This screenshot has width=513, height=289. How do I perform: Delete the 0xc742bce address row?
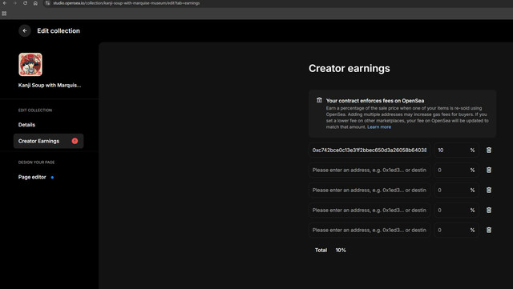[x=489, y=150]
